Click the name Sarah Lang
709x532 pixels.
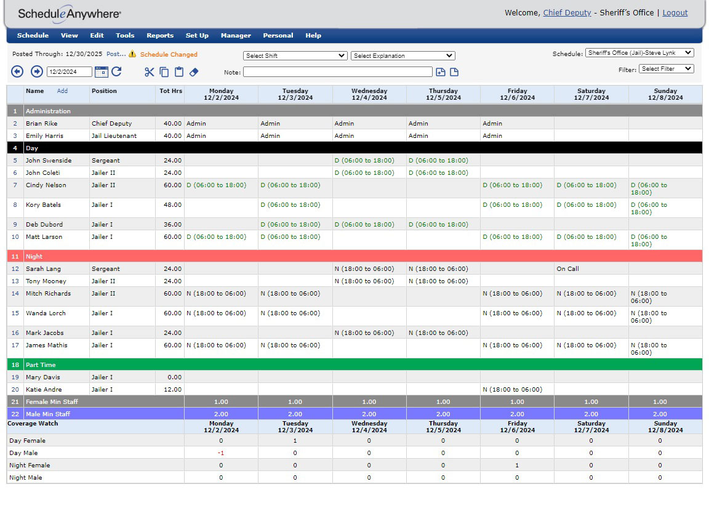coord(43,268)
